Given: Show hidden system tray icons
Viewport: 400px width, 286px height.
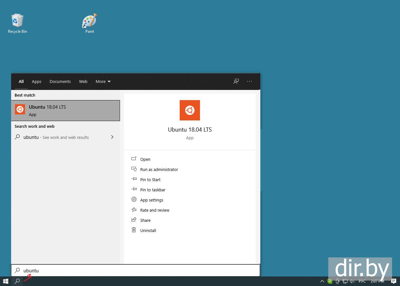Looking at the screenshot, I should point(322,281).
